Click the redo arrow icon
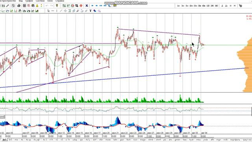The width and height of the screenshot is (252, 142). tap(51, 6)
